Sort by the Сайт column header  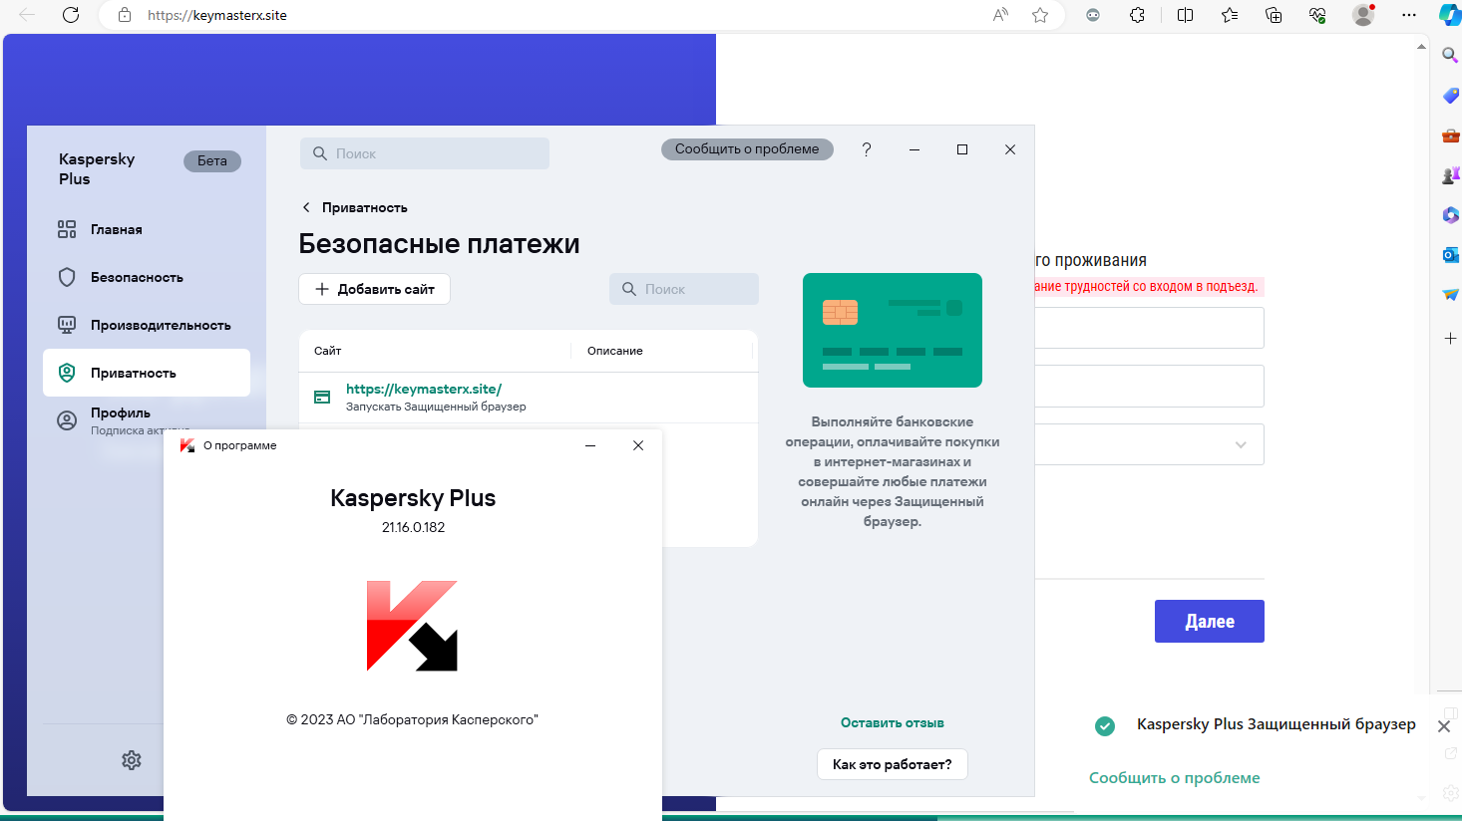tap(328, 351)
